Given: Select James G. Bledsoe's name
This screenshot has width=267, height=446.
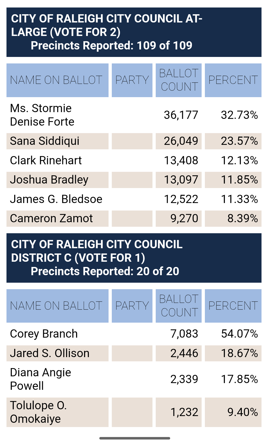Looking at the screenshot, I should tap(56, 199).
